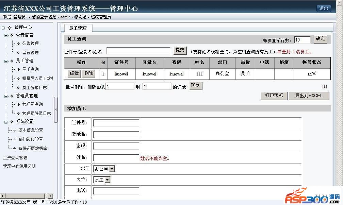Click the bullet icon beside 管理员查询
The image size is (343, 205).
18,104
